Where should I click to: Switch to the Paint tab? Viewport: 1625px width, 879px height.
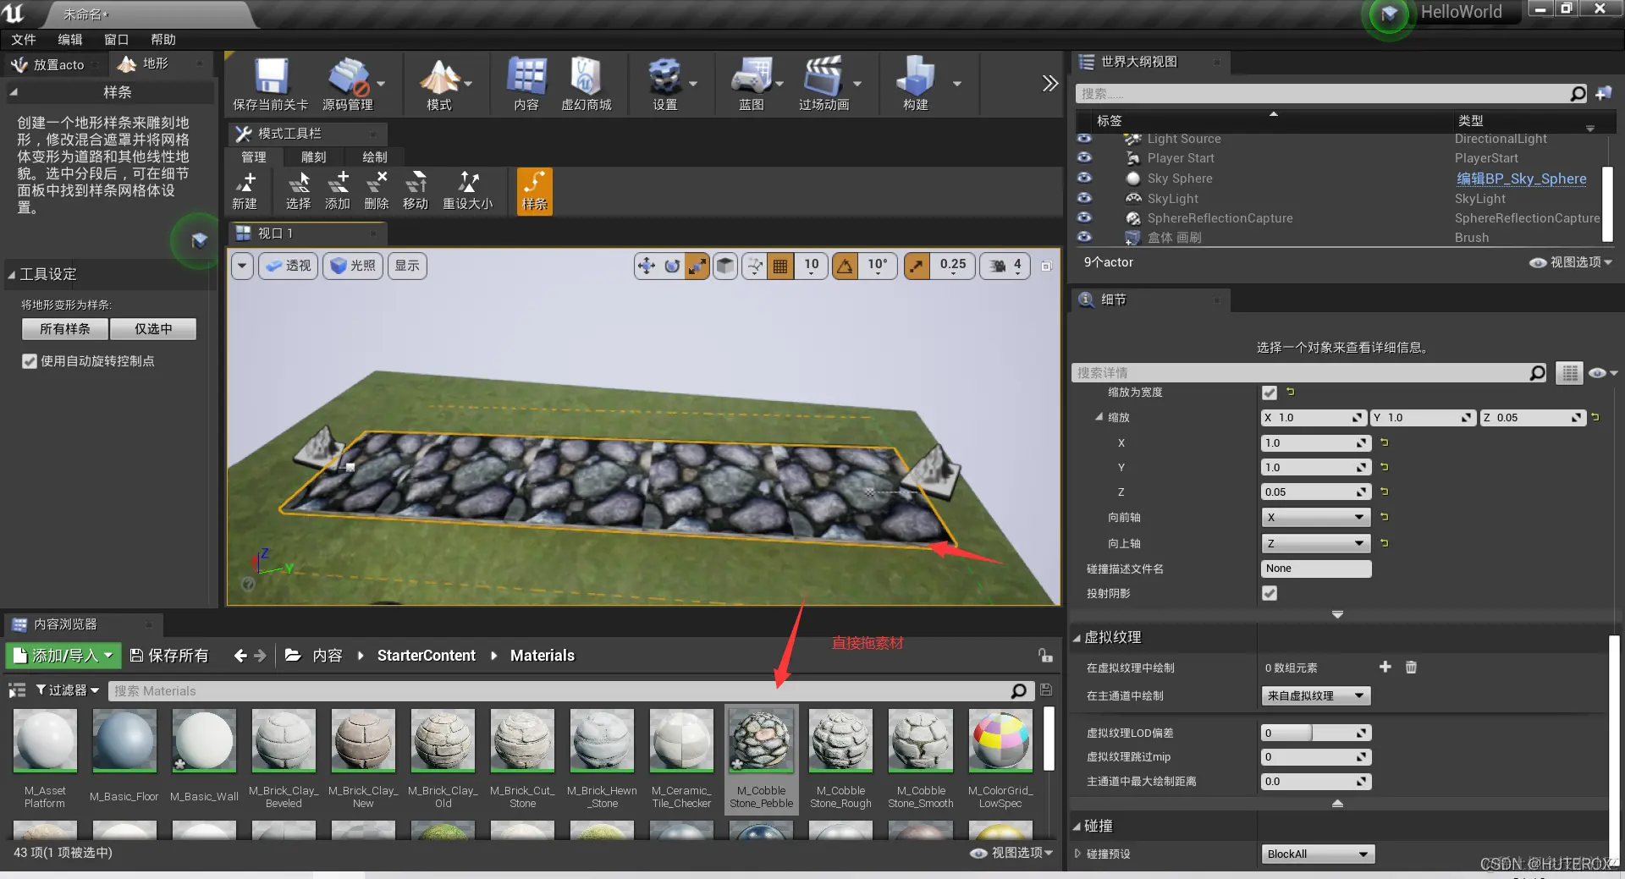[x=374, y=157]
